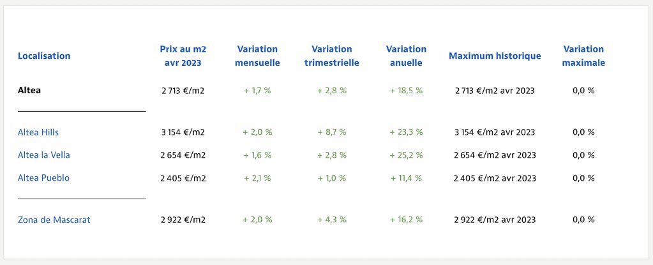Click the Localisation column header

tap(44, 56)
